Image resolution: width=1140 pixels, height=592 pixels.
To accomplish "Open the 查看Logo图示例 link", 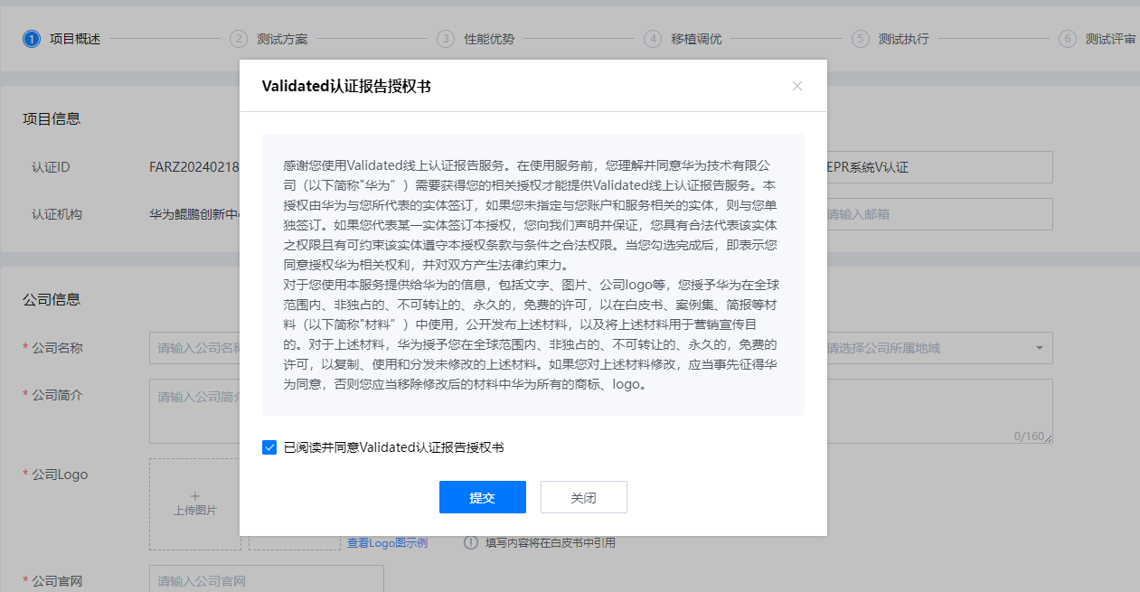I will (388, 543).
